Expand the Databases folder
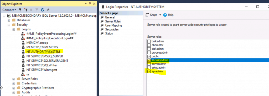Viewport: 269px width, 96px height. point(9,20)
